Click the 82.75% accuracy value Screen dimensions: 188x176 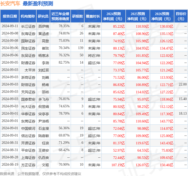click(64, 62)
